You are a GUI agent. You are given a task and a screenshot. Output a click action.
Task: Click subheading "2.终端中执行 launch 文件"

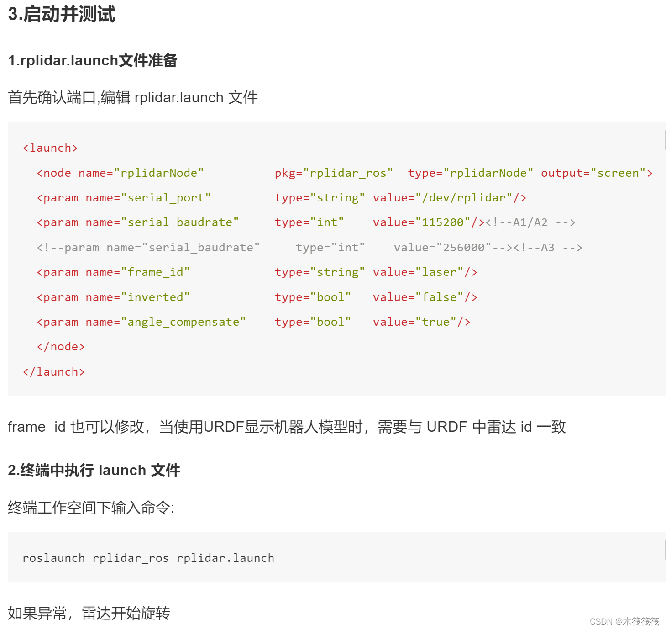[94, 470]
